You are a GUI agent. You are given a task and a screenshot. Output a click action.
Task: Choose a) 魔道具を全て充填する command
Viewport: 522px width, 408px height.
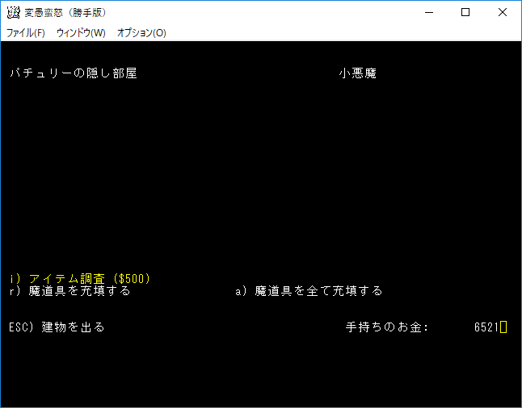pos(309,291)
